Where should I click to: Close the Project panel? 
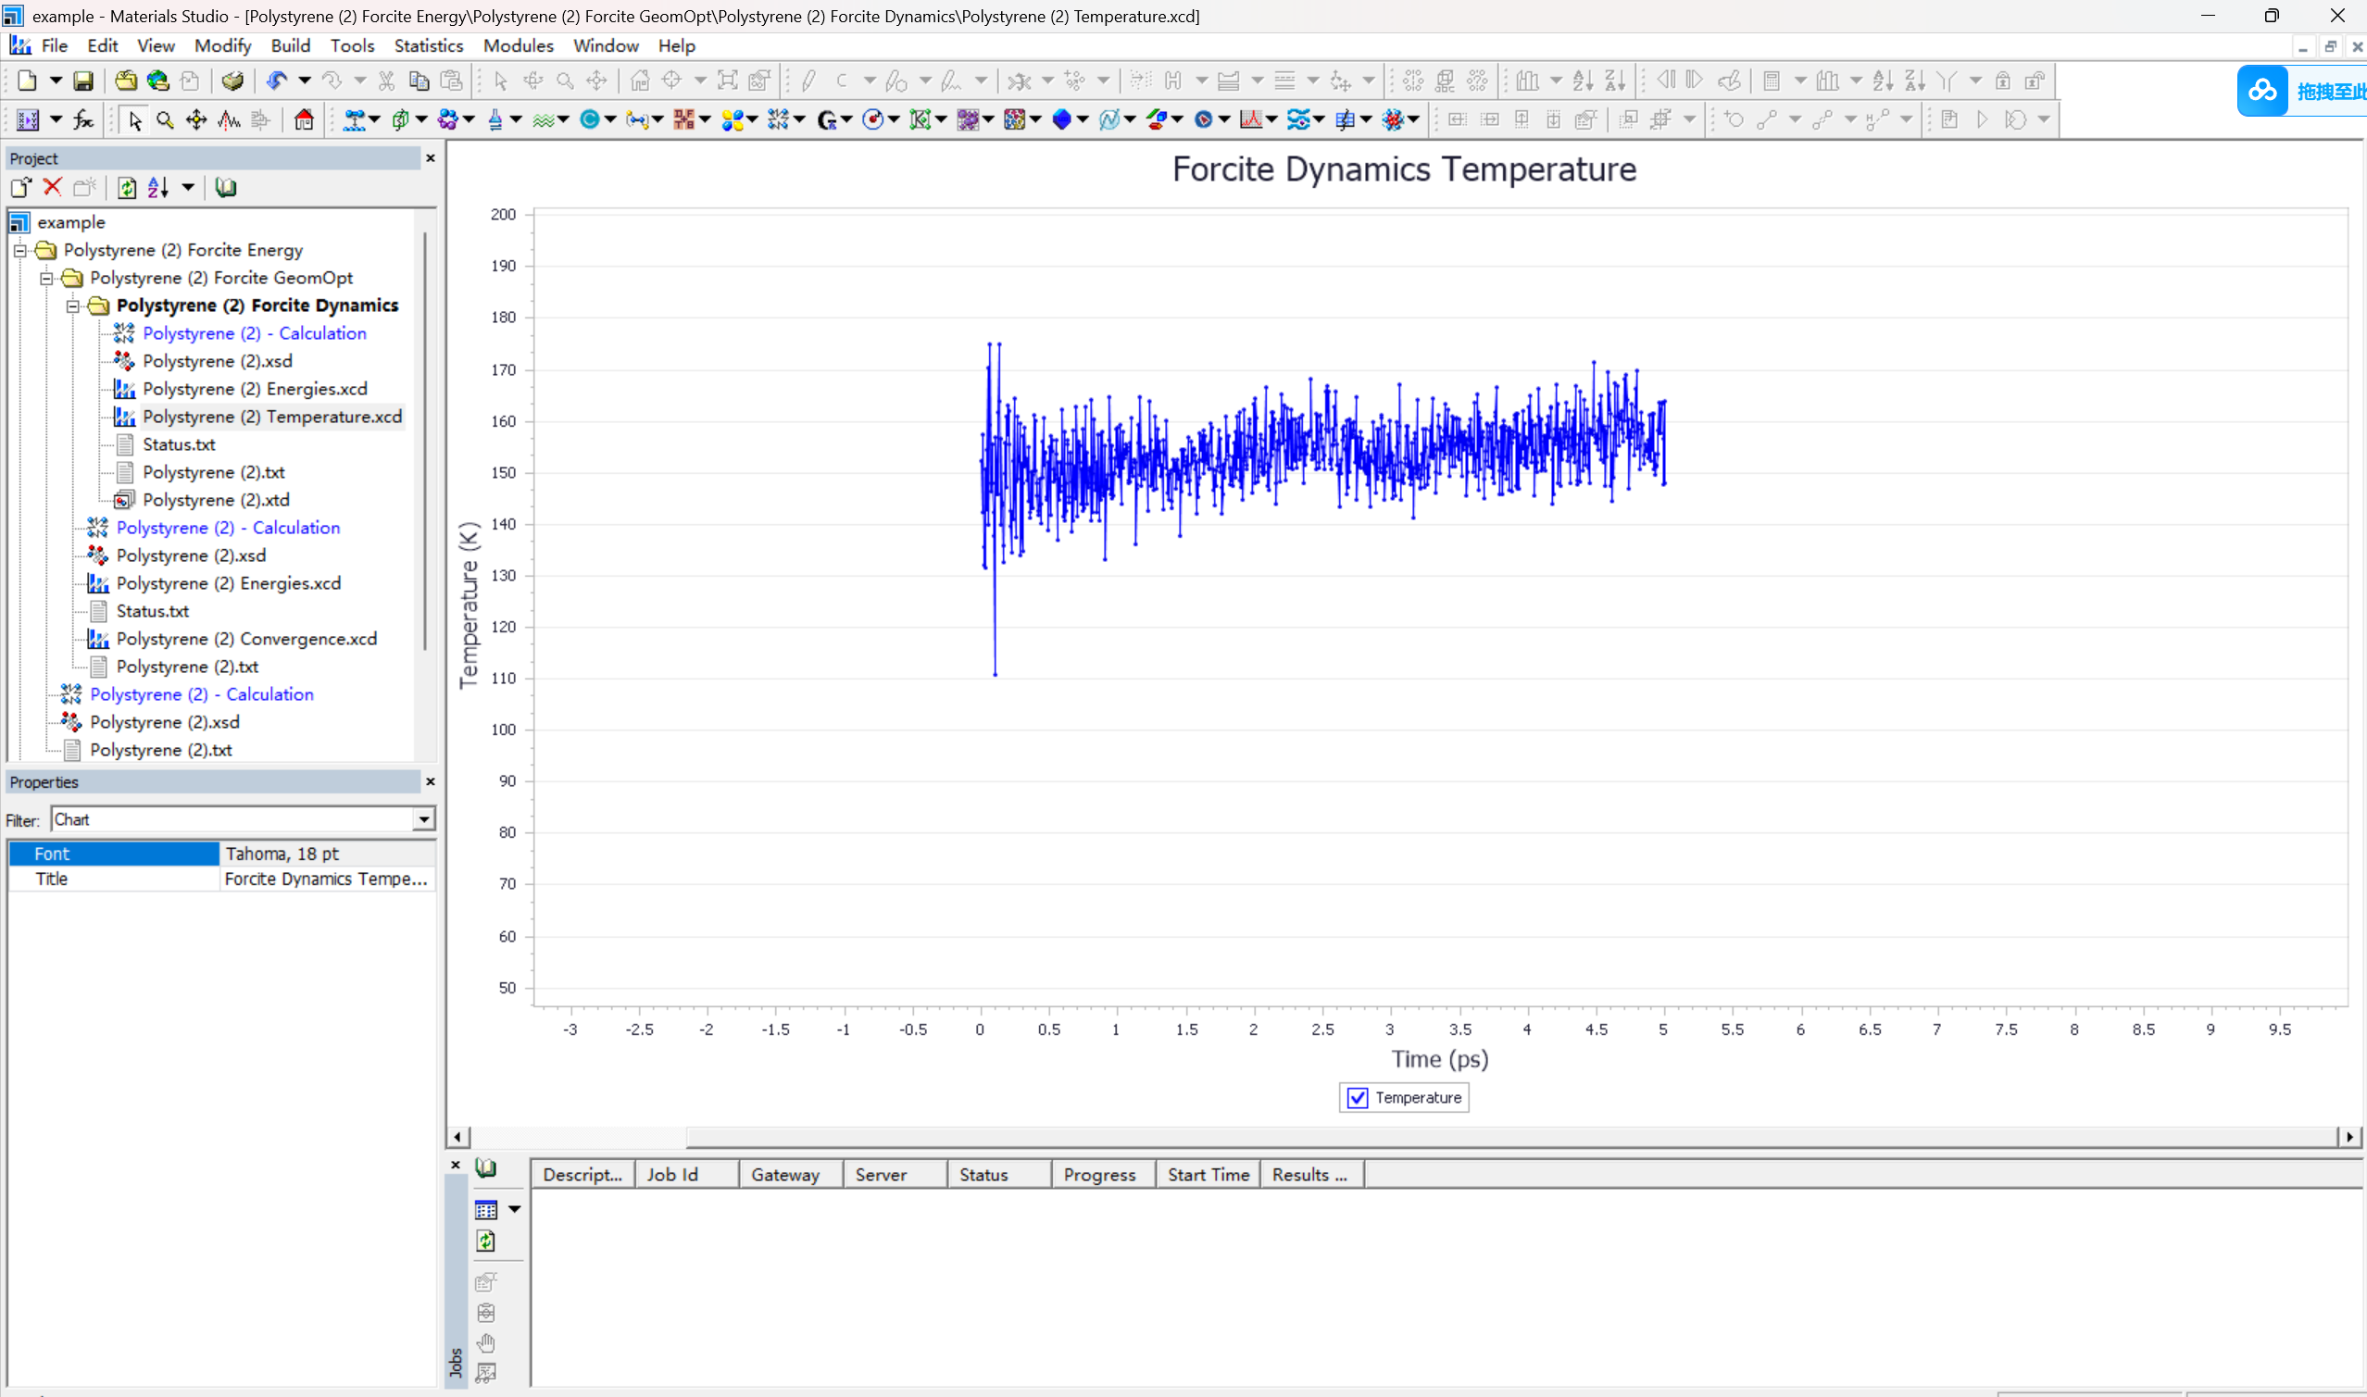tap(431, 158)
